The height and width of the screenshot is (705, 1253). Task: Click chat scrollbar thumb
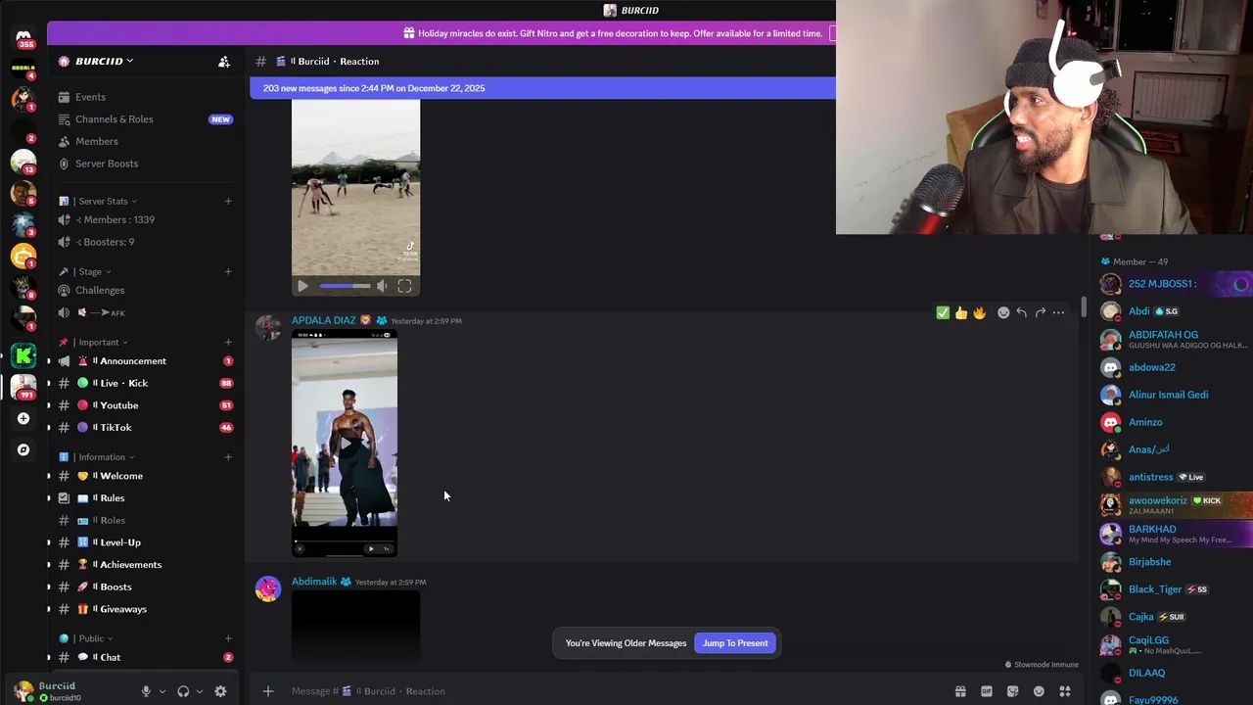1083,306
